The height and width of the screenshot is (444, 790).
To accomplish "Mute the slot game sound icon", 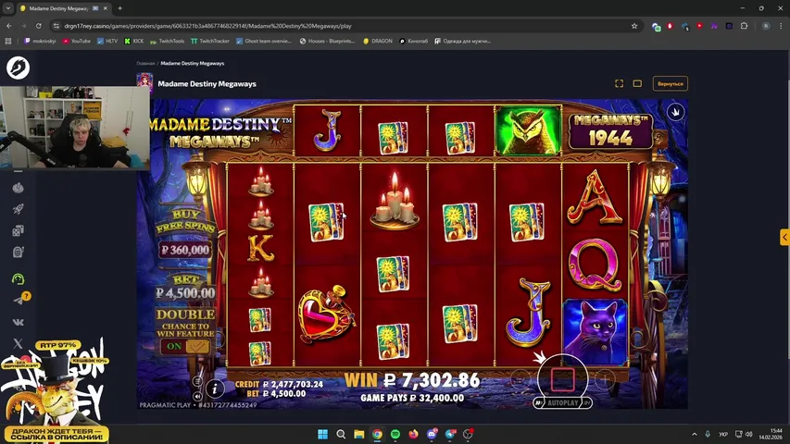I will coord(196,394).
